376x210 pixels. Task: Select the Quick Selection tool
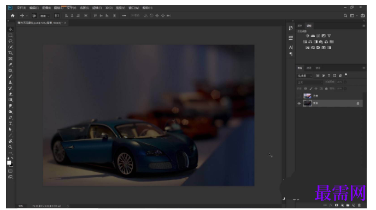(x=10, y=47)
